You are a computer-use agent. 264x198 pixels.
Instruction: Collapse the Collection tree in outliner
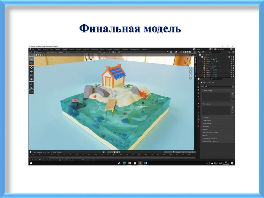point(200,57)
